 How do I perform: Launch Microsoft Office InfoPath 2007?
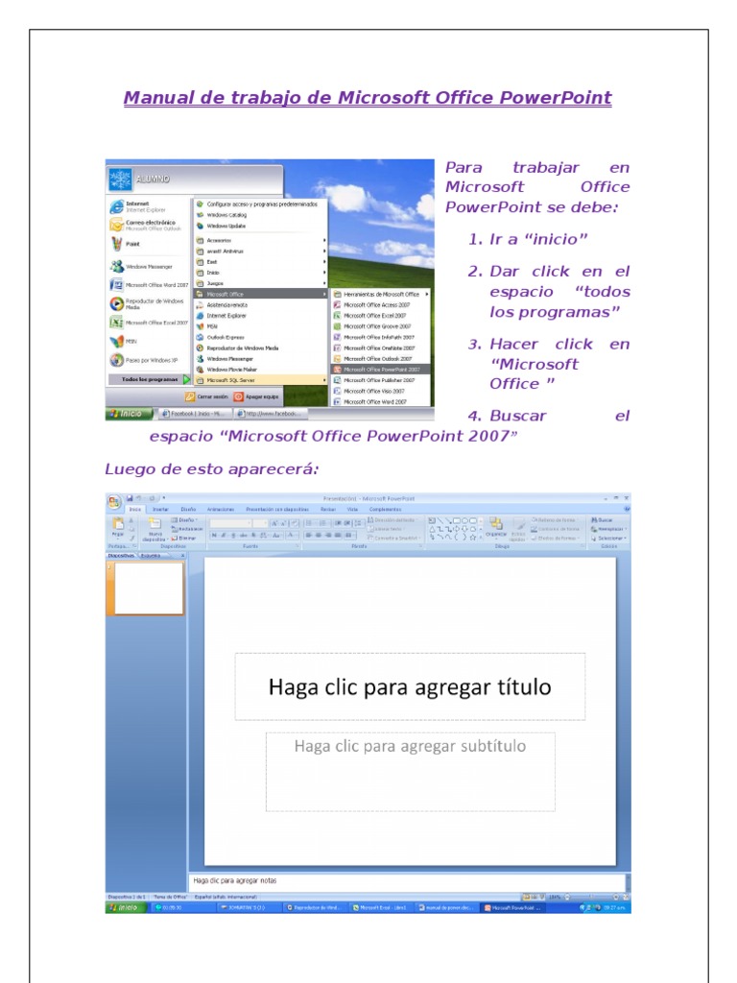pyautogui.click(x=380, y=337)
